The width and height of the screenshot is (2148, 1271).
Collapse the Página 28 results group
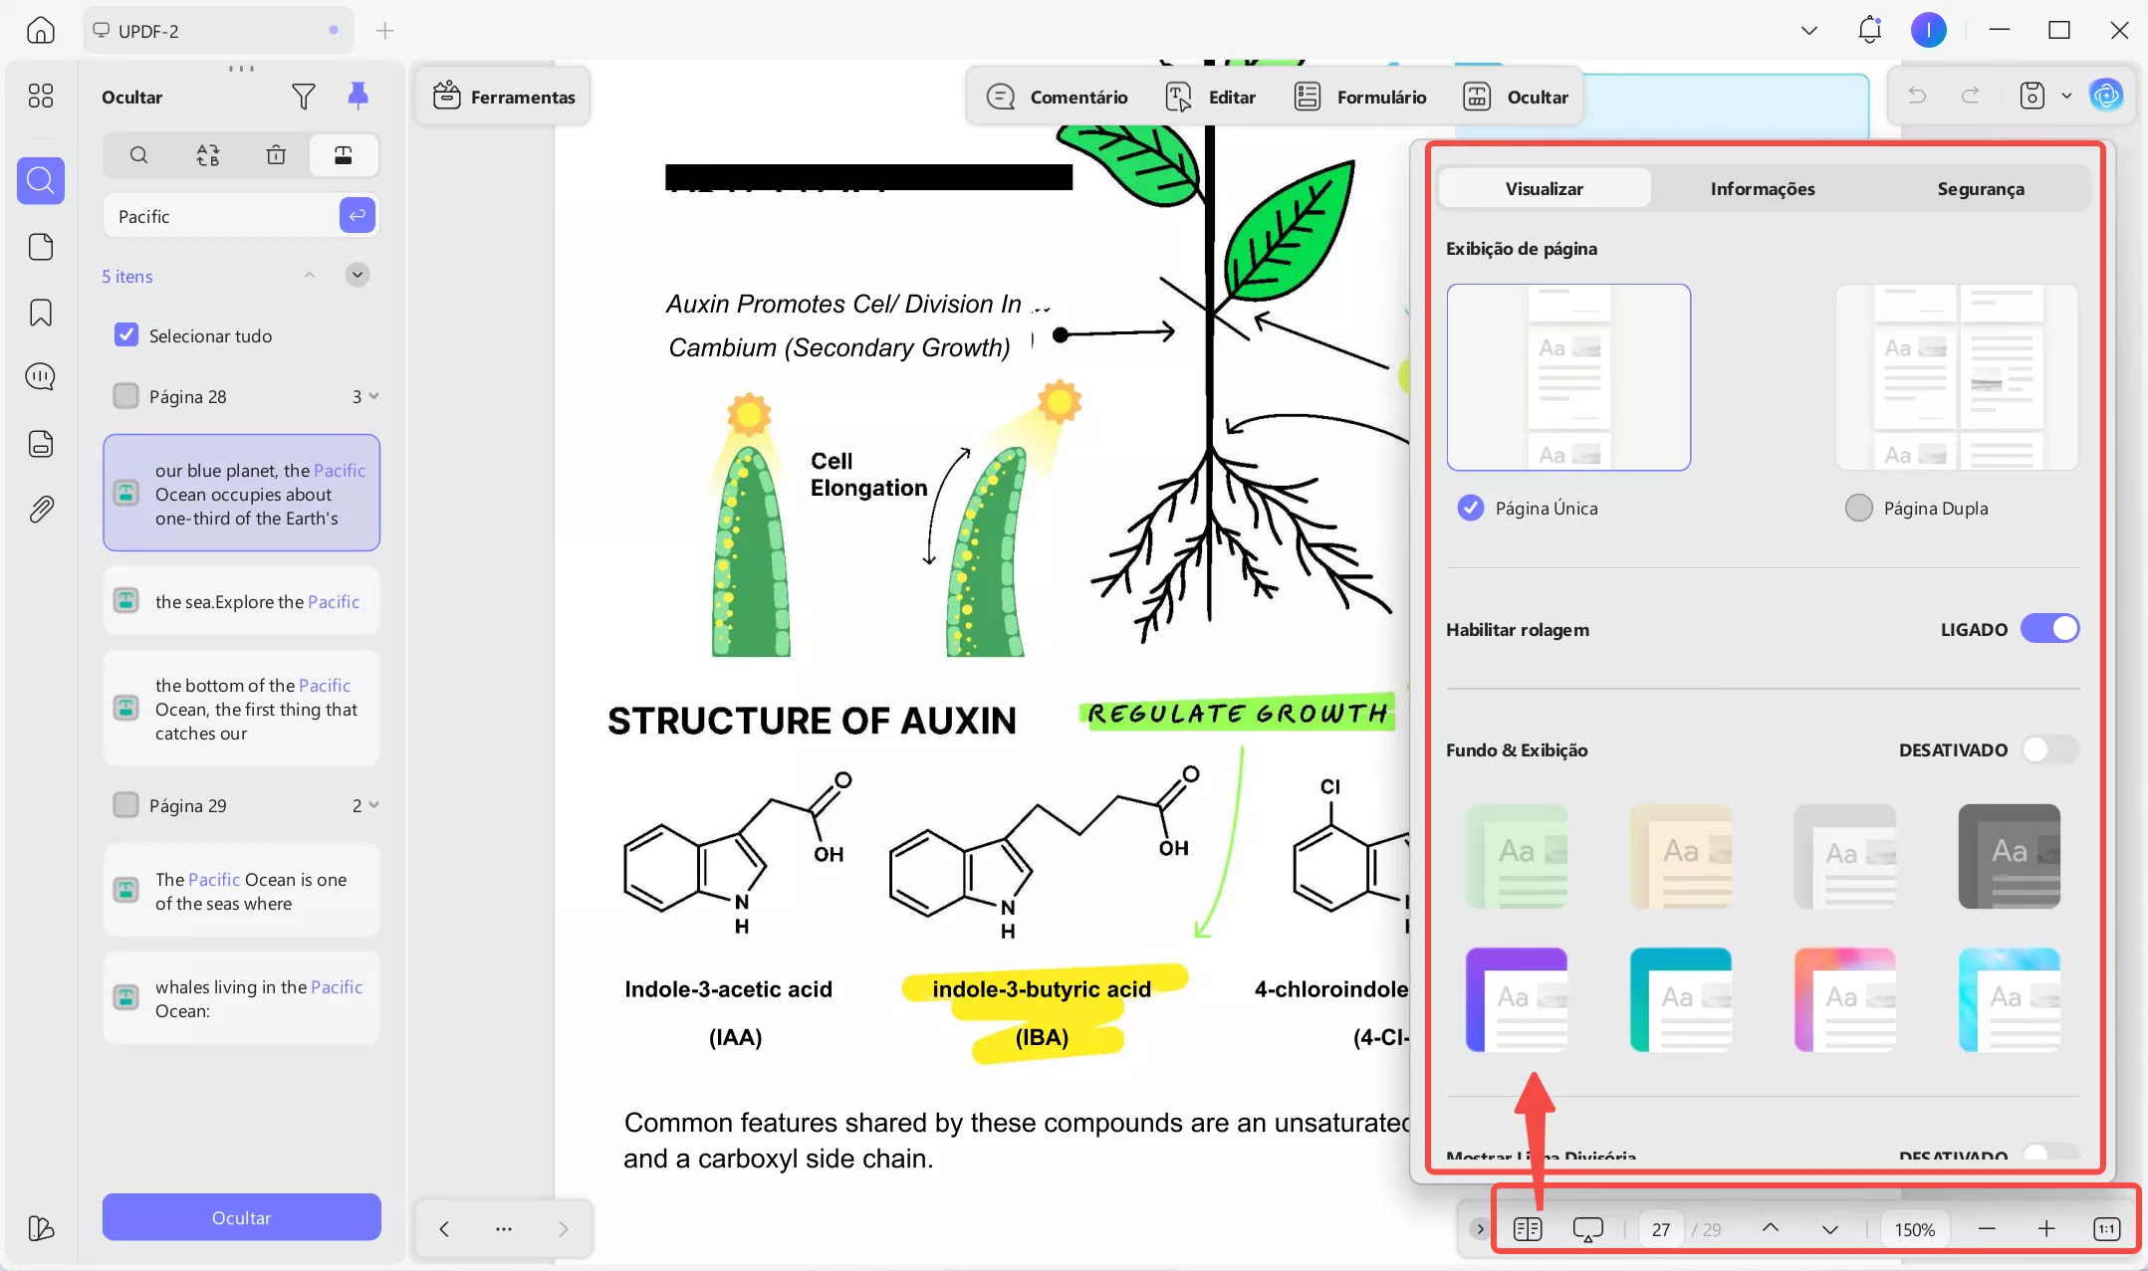(374, 396)
